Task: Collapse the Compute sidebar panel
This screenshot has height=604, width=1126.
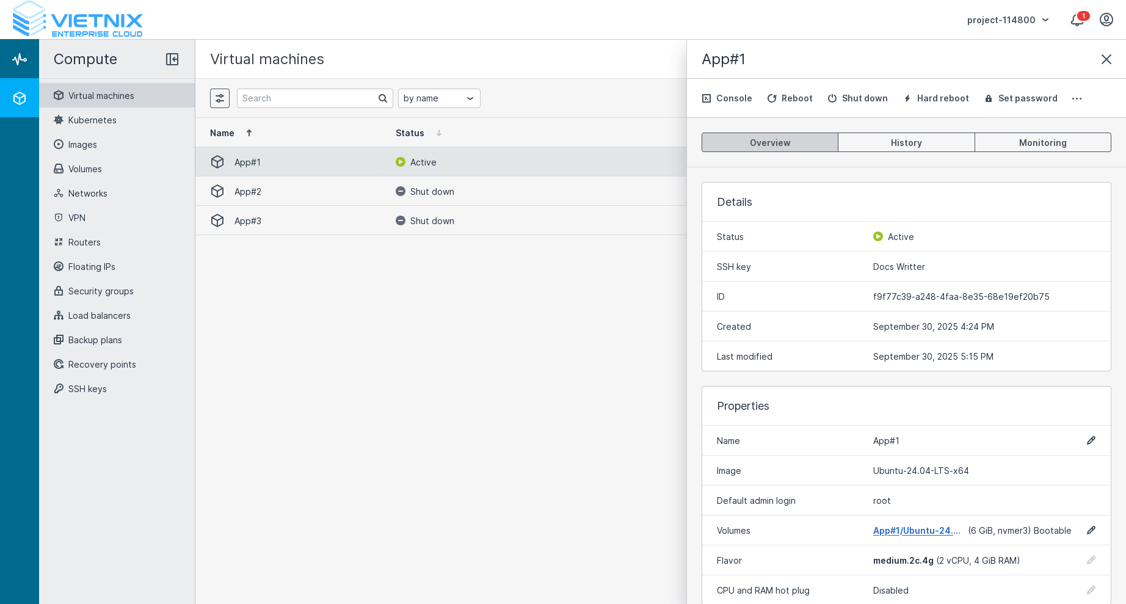Action: click(172, 59)
